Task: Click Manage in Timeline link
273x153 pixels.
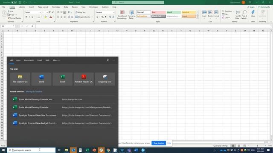Action: pos(34,92)
